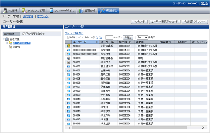
Task: Click icon for 富士通太郎 row
Action: coord(68,67)
